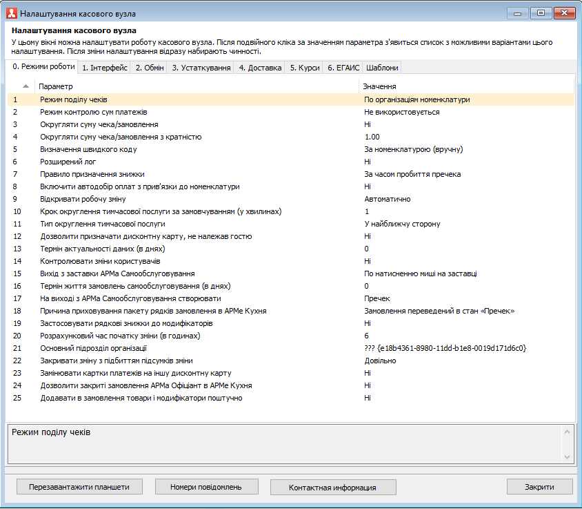This screenshot has height=509, width=582.
Task: Click value Автоматично
Action: point(387,199)
